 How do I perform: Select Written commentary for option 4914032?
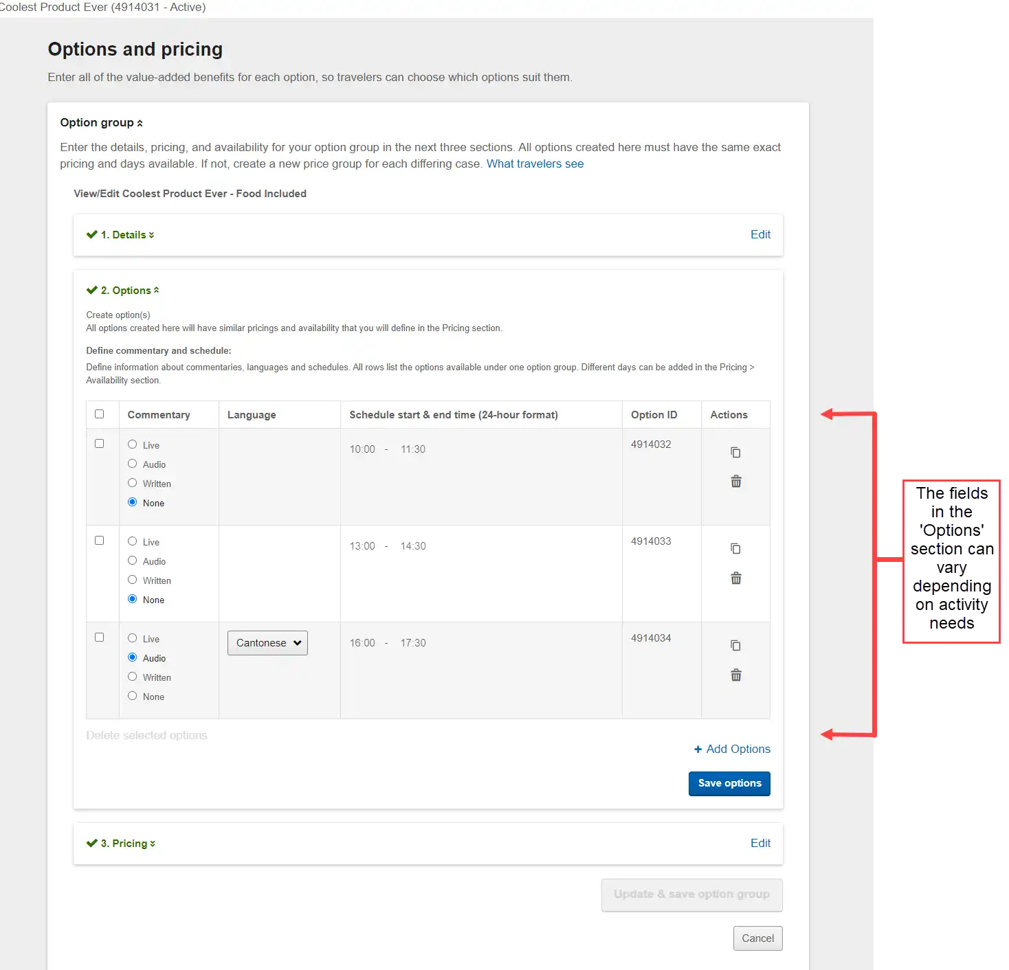coord(132,483)
